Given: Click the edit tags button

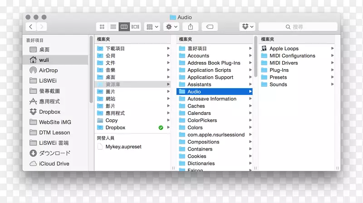Looking at the screenshot, I should [x=210, y=27].
